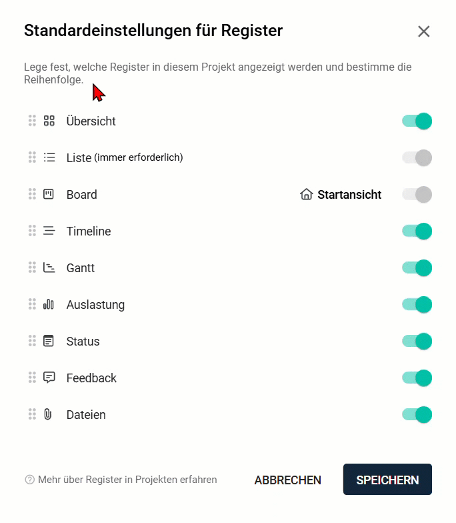Click the Auslastung bar chart icon

pyautogui.click(x=49, y=304)
